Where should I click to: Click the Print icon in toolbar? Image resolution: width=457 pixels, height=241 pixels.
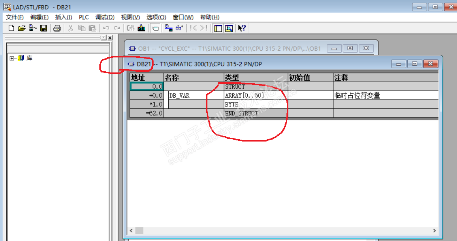57,28
